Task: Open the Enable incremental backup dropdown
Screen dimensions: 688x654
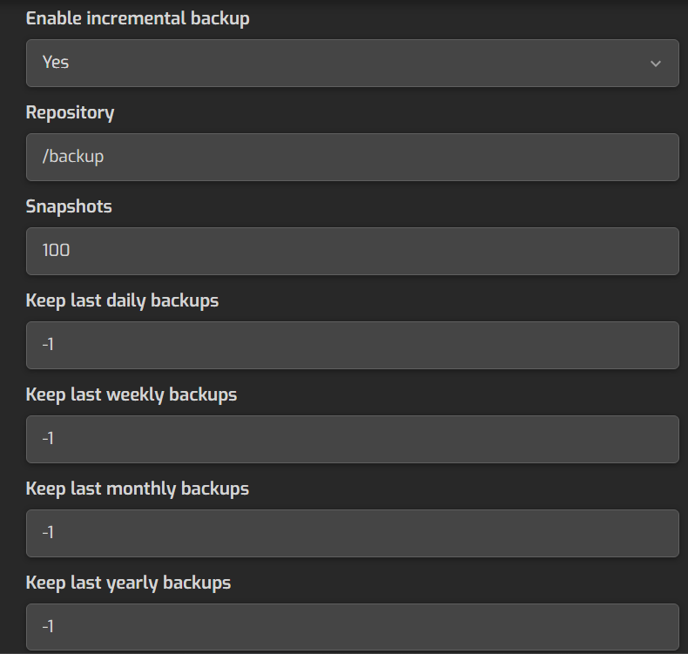Action: (x=352, y=63)
